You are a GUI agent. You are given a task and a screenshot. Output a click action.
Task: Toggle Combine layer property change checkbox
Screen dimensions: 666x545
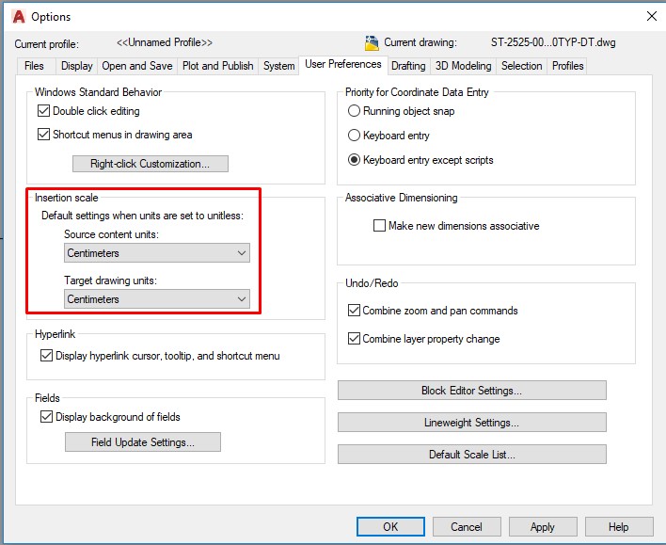click(355, 339)
